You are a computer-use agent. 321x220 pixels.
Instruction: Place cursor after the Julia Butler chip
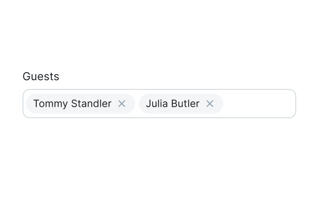point(259,104)
